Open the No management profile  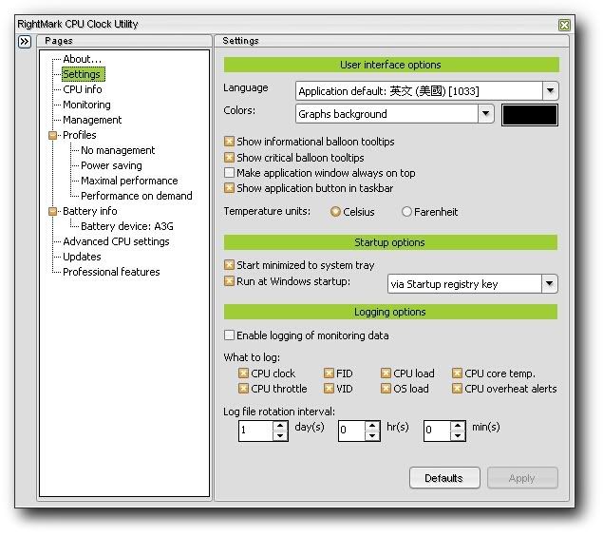pyautogui.click(x=118, y=150)
